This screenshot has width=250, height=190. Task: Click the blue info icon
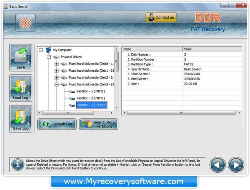point(18,165)
